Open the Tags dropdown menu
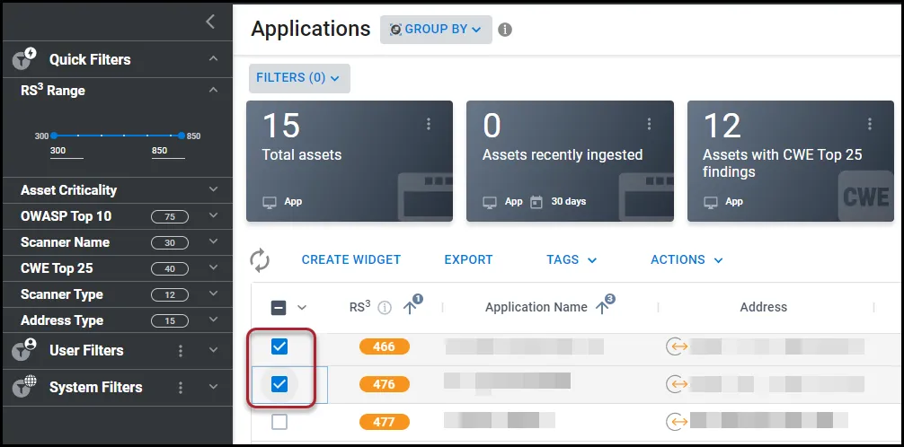Screen dimensions: 904x447 coord(572,259)
